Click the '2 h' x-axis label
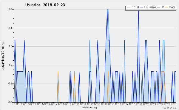 click(23, 104)
